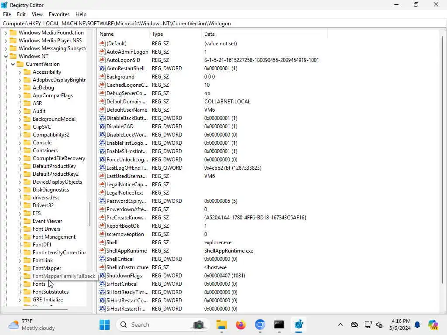Click the COLLABNET.LOCAL data cell

[227, 101]
